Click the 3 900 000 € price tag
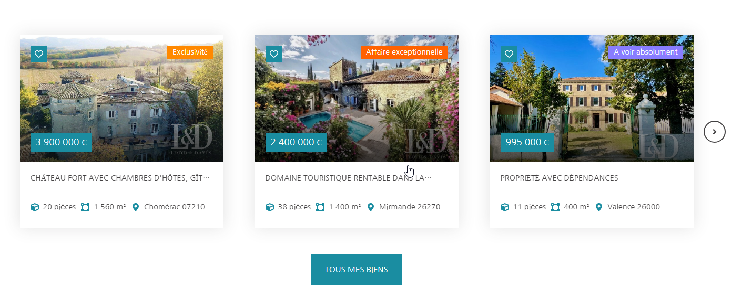The image size is (732, 297). click(61, 142)
